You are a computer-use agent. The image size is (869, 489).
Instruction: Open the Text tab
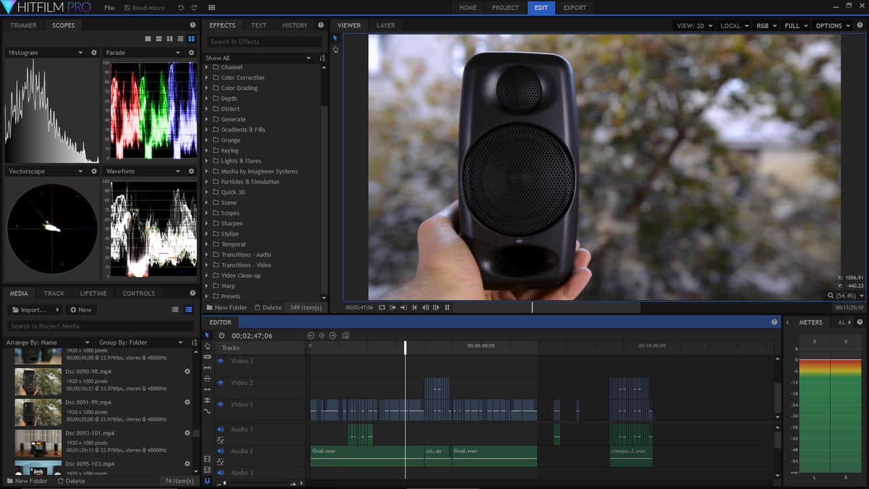[x=259, y=26]
